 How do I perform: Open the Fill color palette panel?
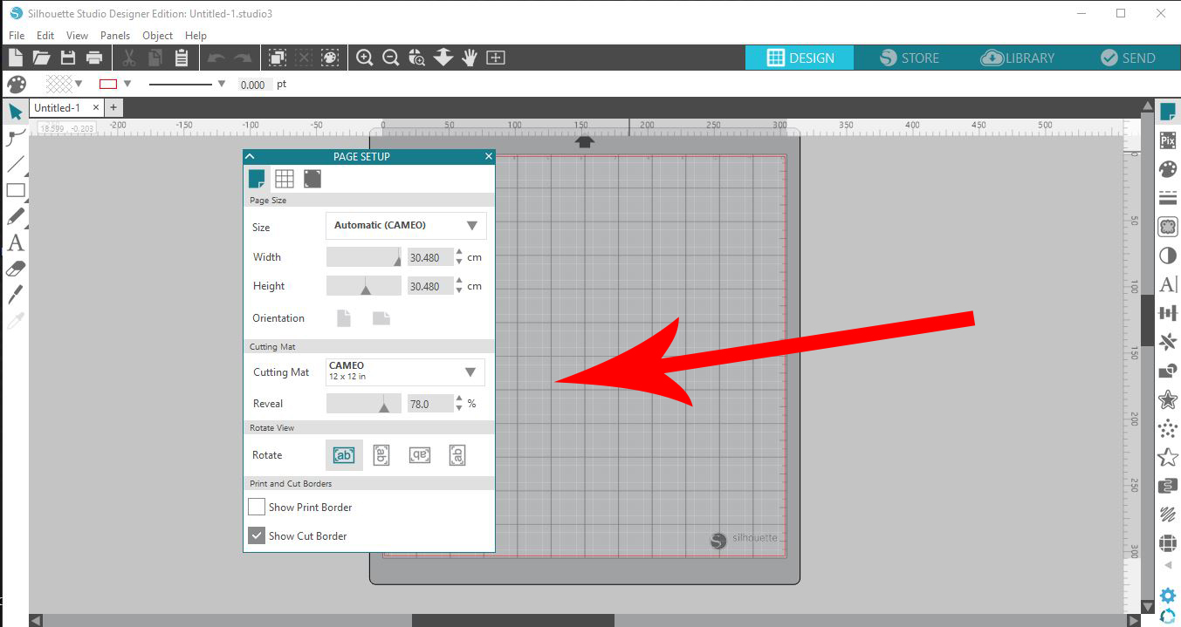(1167, 169)
